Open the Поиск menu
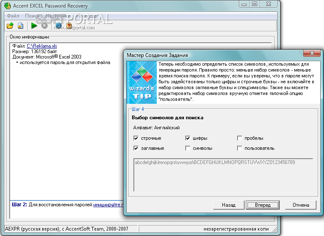Image resolution: width=324 pixels, height=236 pixels. click(32, 16)
